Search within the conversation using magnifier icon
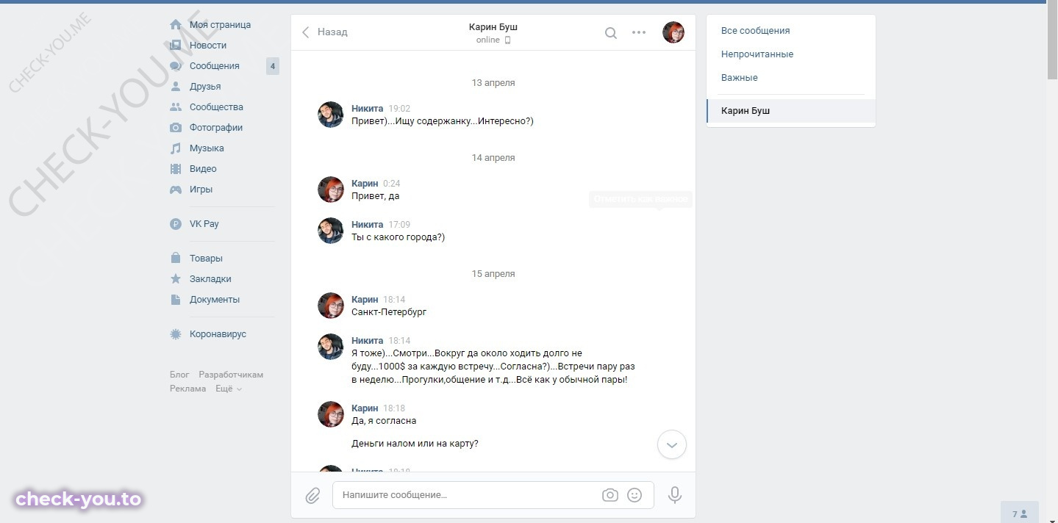 [611, 33]
